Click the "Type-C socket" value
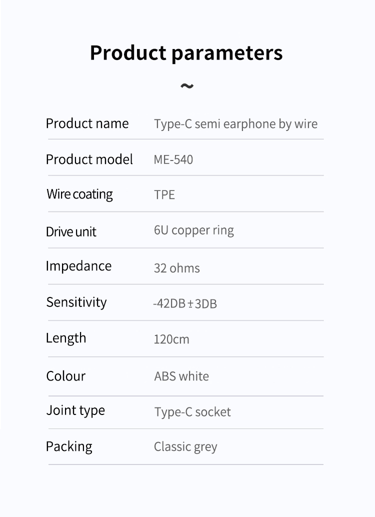The height and width of the screenshot is (517, 375). 192,412
